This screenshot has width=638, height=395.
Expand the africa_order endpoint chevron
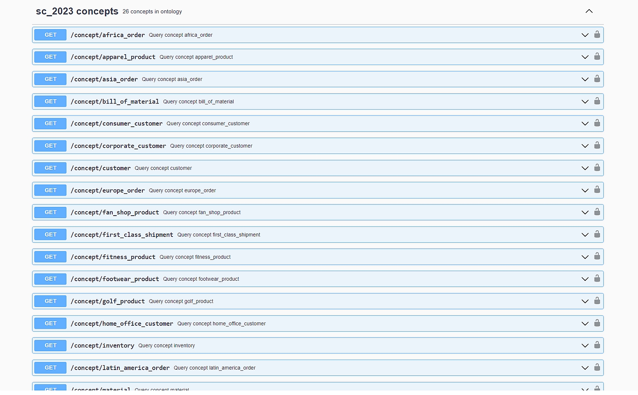click(x=585, y=35)
